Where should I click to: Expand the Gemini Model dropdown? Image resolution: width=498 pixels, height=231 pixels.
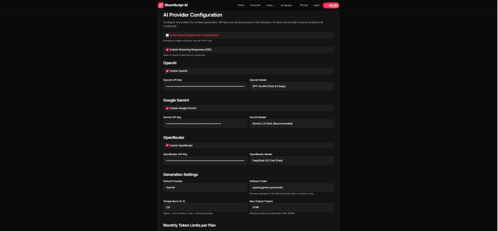point(291,124)
